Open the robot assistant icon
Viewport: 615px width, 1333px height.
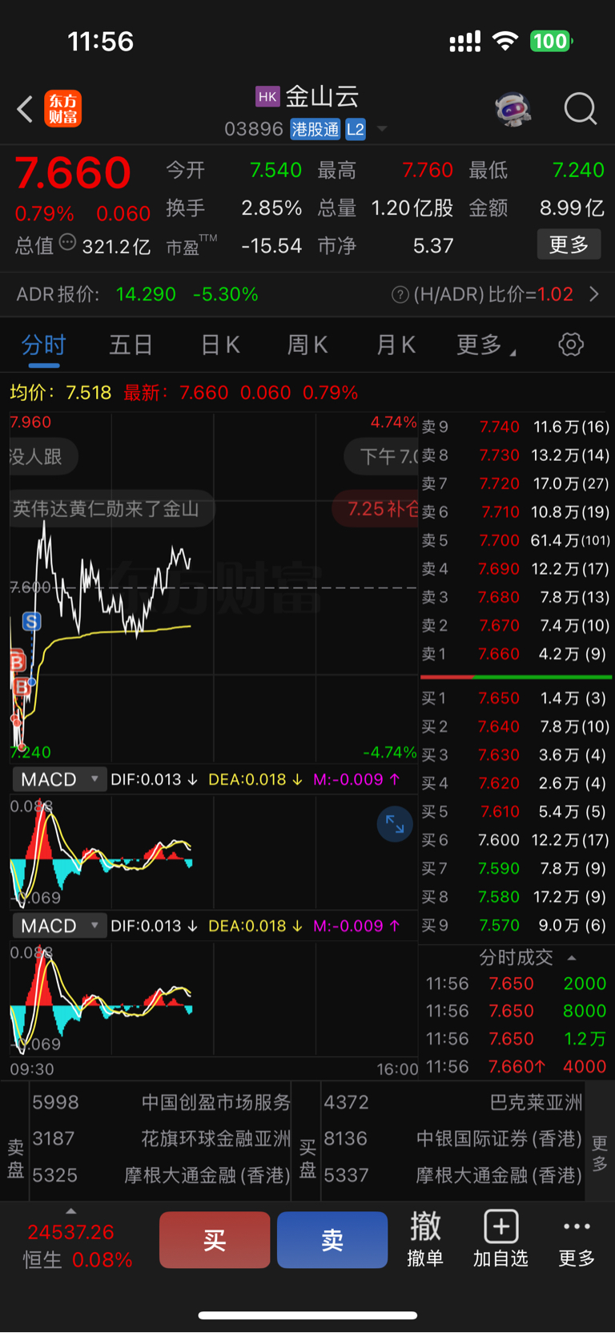click(x=513, y=109)
